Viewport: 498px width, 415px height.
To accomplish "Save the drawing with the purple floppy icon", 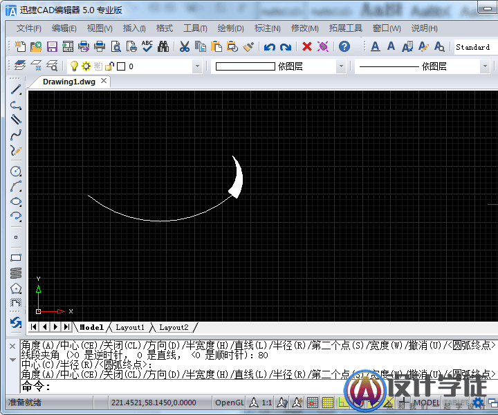I will pyautogui.click(x=52, y=46).
